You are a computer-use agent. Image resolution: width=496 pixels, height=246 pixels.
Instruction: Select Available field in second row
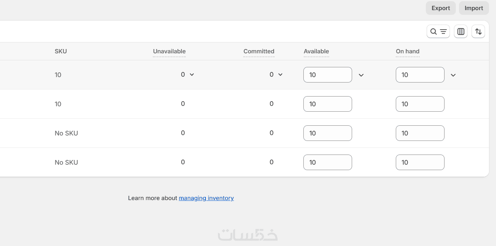click(328, 104)
